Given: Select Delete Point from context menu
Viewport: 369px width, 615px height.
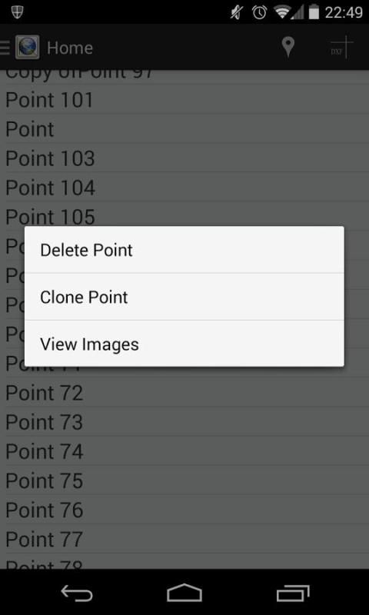Looking at the screenshot, I should coord(184,250).
